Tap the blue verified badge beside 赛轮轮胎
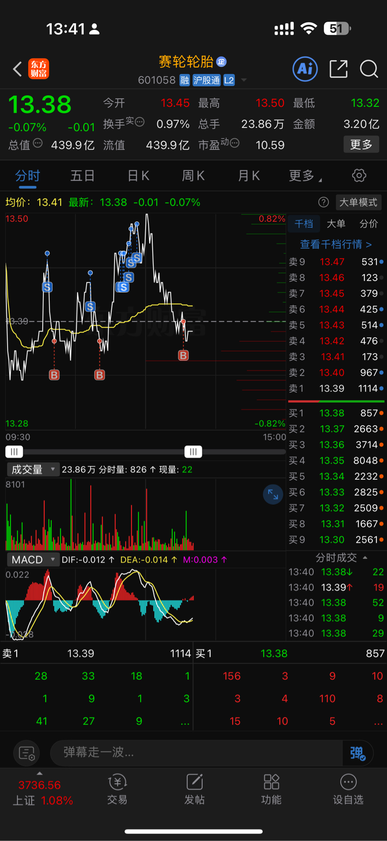The width and height of the screenshot is (387, 841). click(221, 61)
